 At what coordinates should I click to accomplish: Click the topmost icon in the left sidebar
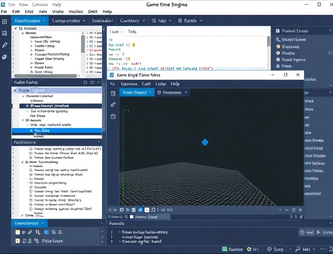tap(4, 22)
